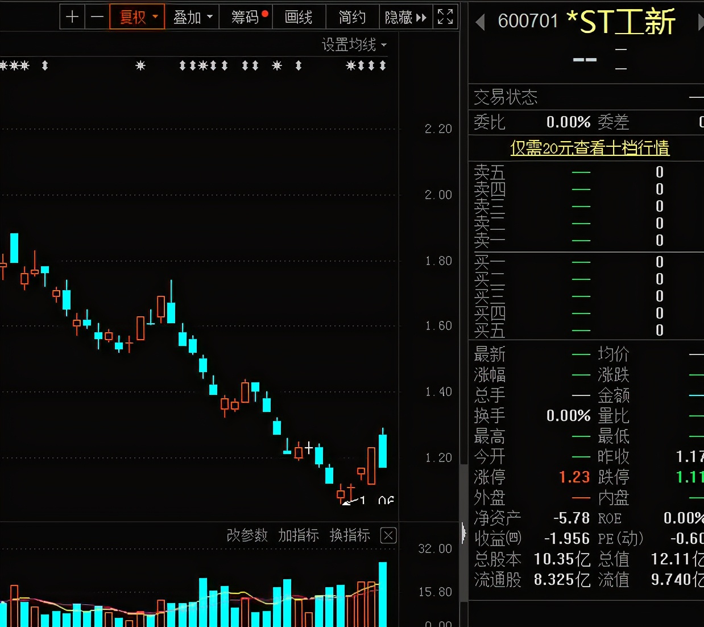Viewport: 704px width, 627px height.
Task: Open the 复权 dropdown menu
Action: pos(156,18)
